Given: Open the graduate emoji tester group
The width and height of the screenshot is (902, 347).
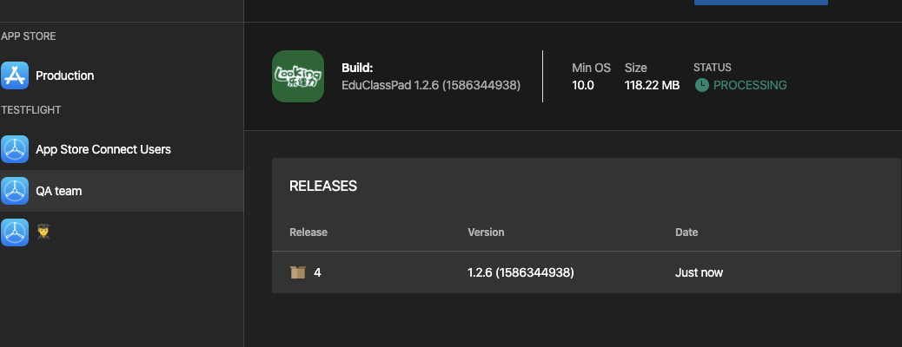Looking at the screenshot, I should tap(43, 232).
